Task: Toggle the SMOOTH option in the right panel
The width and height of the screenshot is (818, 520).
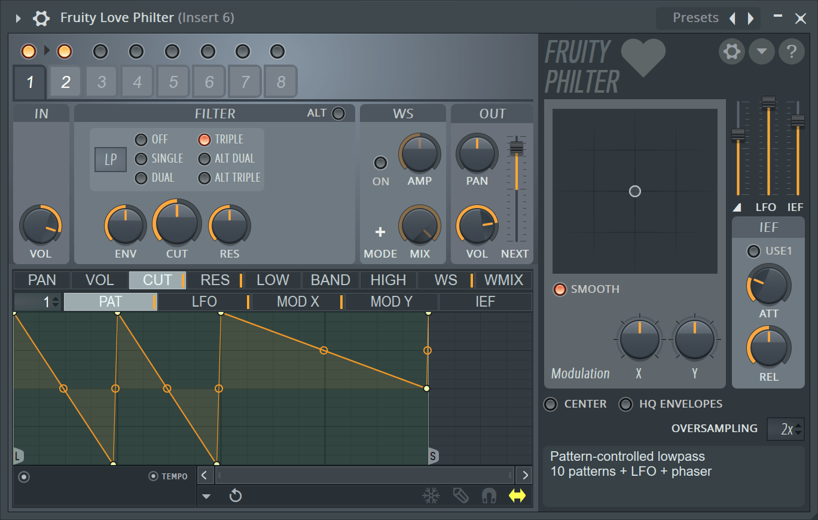Action: pos(560,289)
